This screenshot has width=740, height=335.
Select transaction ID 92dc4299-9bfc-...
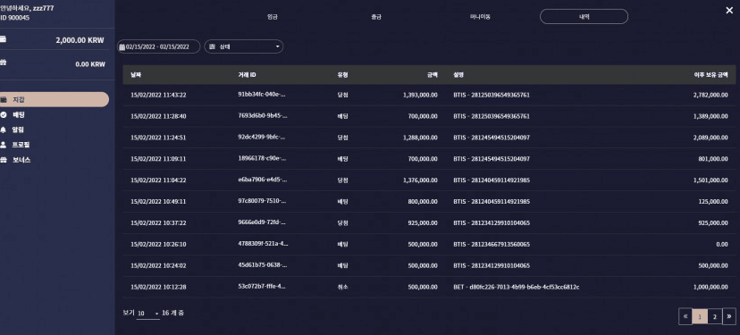(262, 138)
